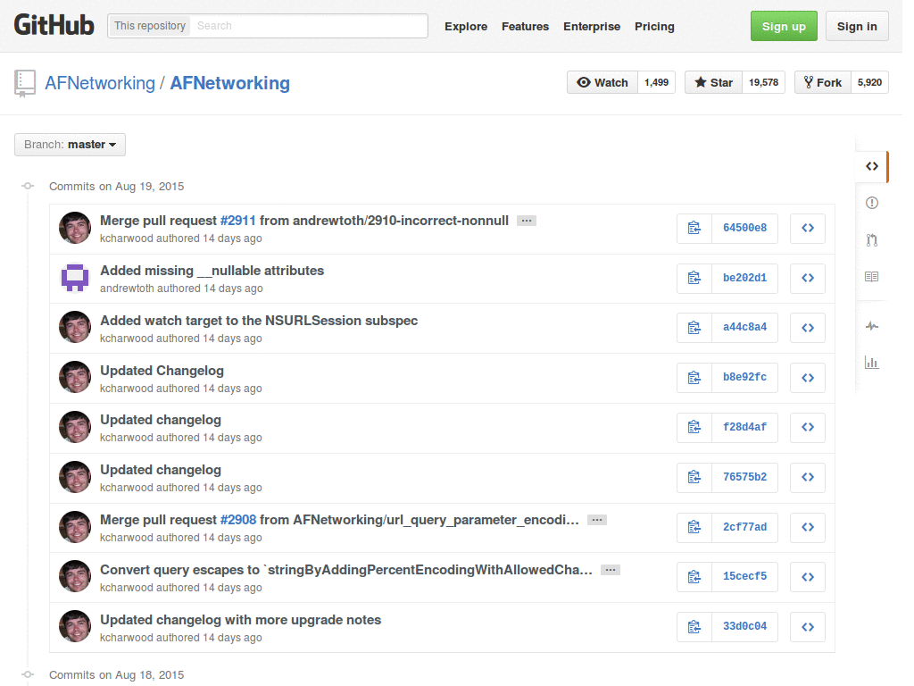Click andrewtoth author name
This screenshot has height=686, width=914.
click(x=127, y=289)
